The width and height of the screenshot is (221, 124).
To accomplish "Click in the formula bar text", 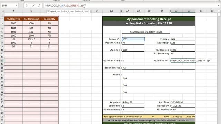I will [x=131, y=6].
